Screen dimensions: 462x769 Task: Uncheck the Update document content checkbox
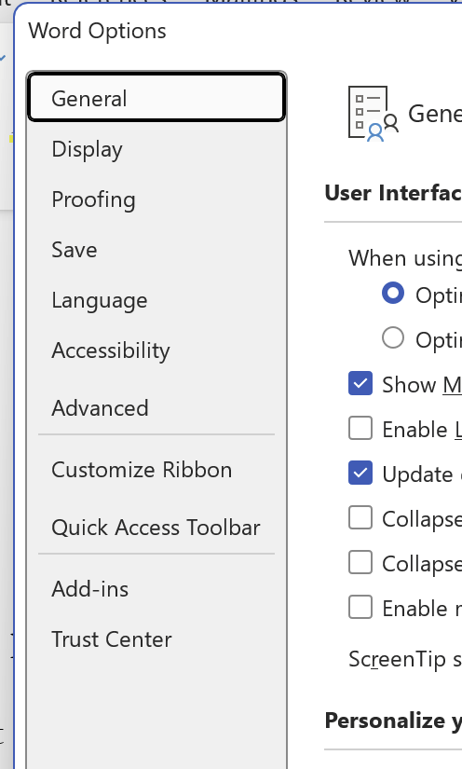click(360, 473)
